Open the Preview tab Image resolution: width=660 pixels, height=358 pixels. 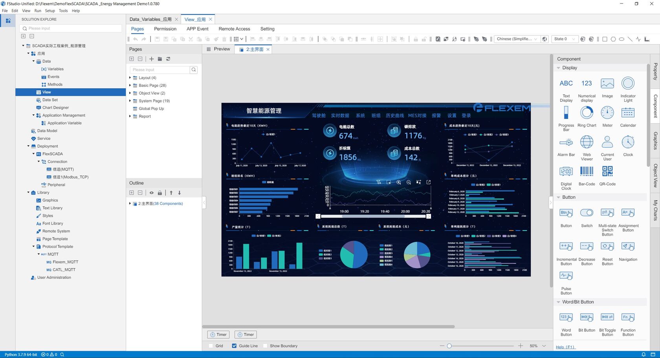tap(218, 49)
